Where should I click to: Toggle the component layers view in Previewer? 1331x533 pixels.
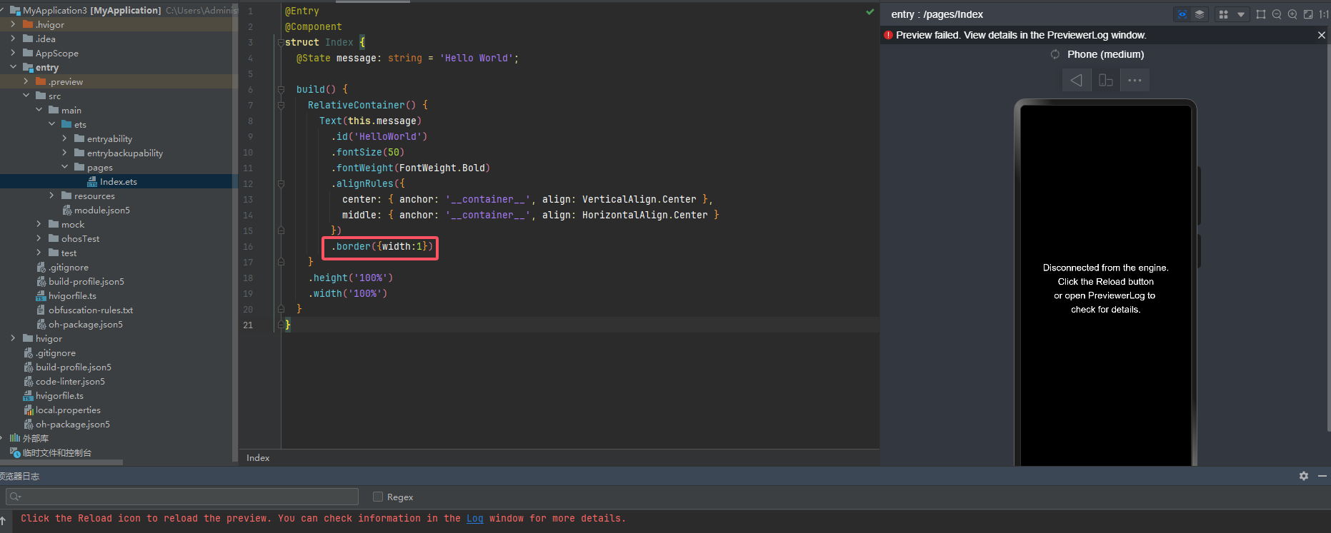(1200, 14)
